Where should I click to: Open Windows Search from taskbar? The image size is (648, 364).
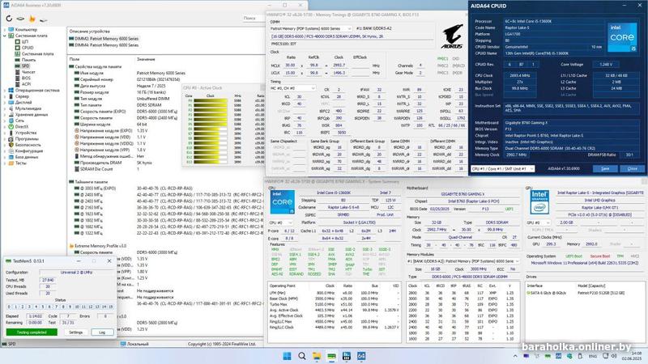301,356
